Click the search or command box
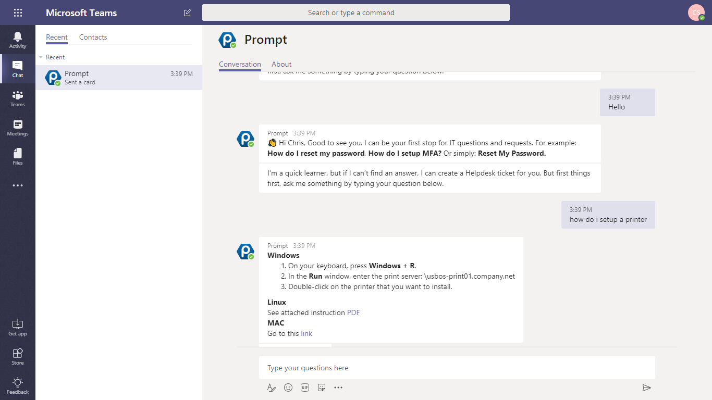 (x=356, y=12)
